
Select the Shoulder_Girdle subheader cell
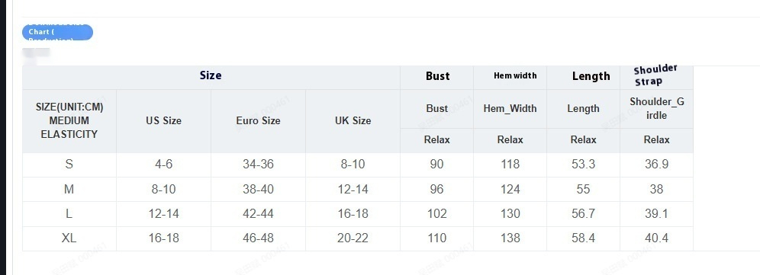[x=656, y=109]
